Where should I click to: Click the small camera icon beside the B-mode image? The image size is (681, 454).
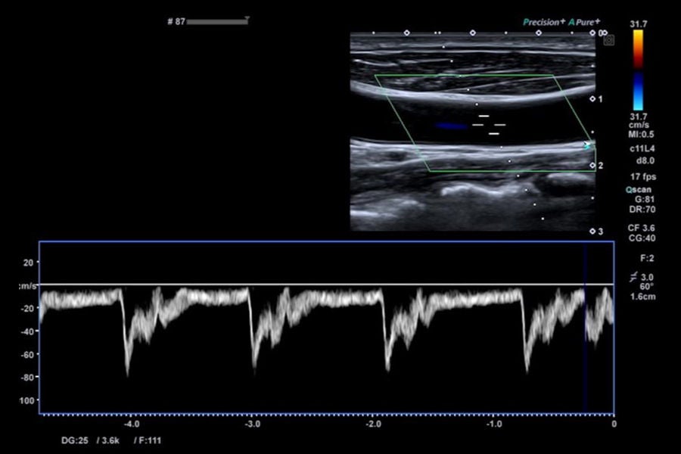click(609, 40)
